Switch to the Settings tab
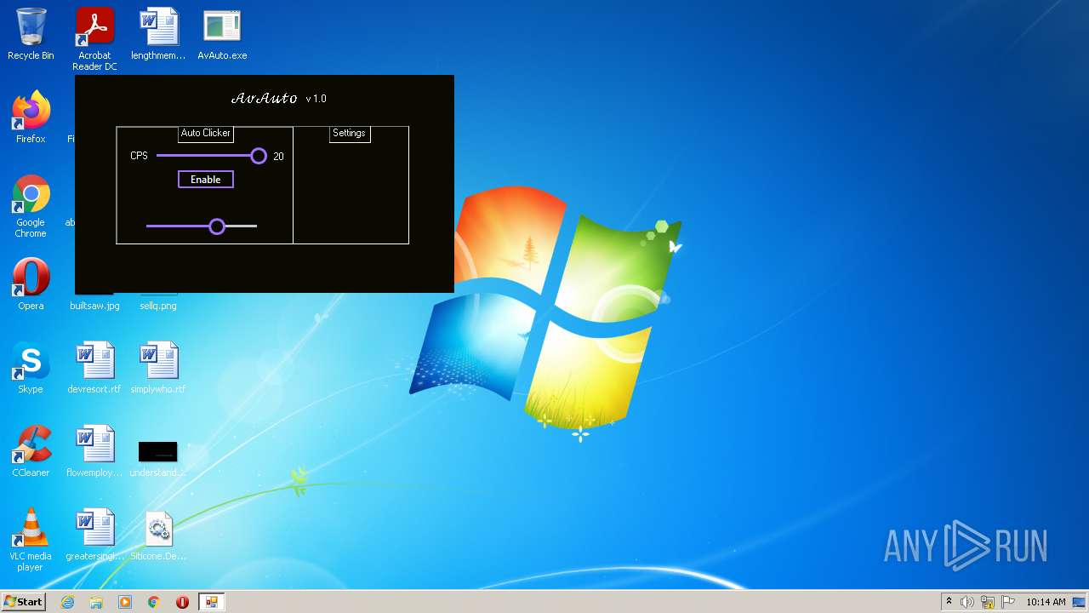1089x613 pixels. click(349, 133)
